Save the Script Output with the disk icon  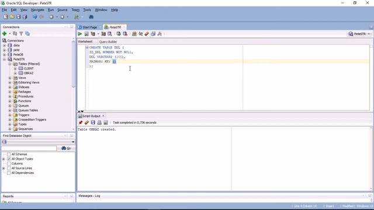point(93,123)
